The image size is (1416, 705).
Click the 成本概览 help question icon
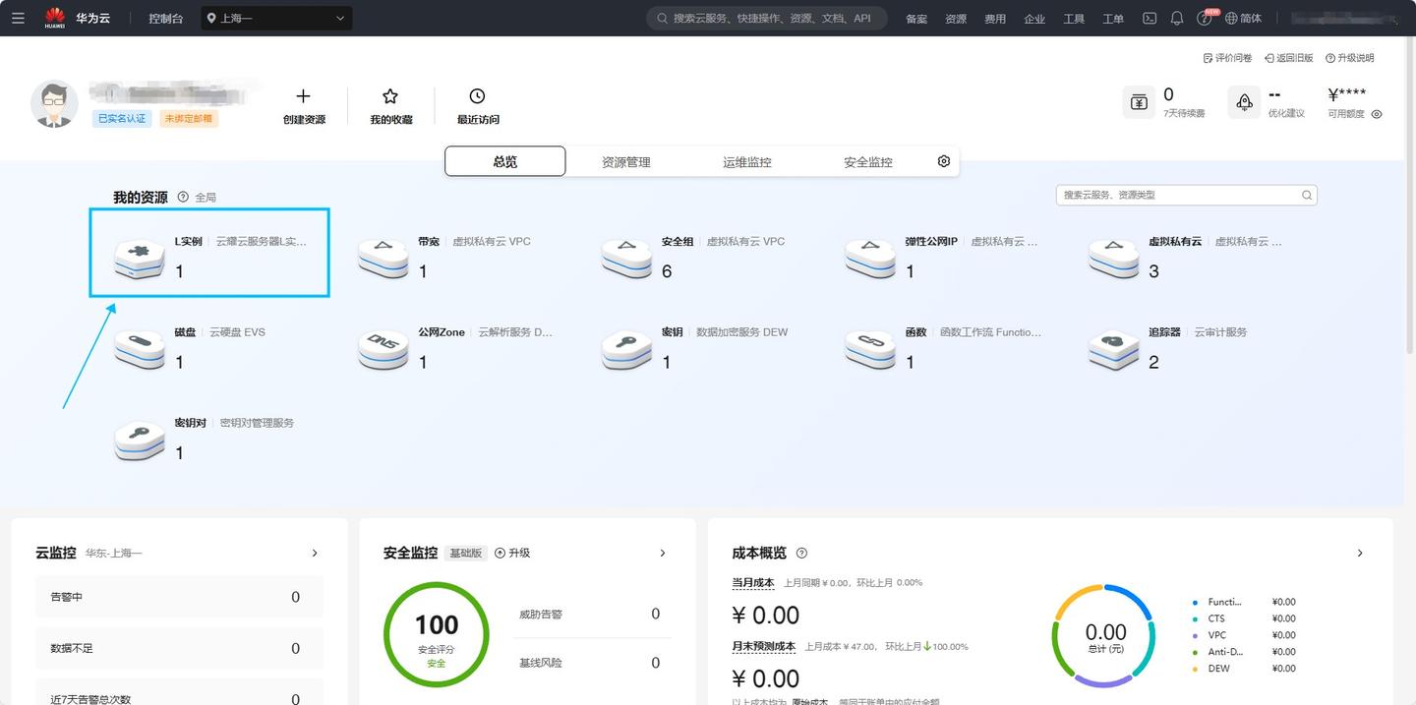point(801,553)
